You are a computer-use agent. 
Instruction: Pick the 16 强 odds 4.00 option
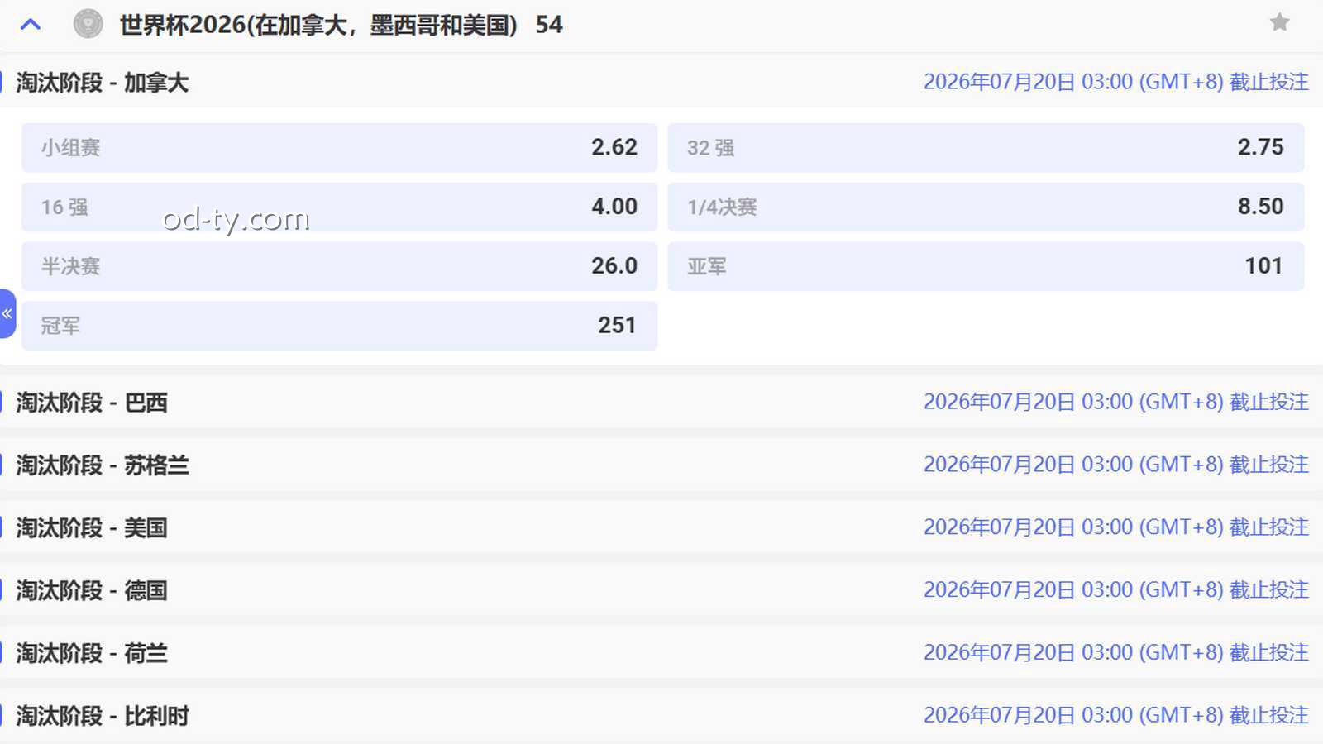tap(339, 207)
